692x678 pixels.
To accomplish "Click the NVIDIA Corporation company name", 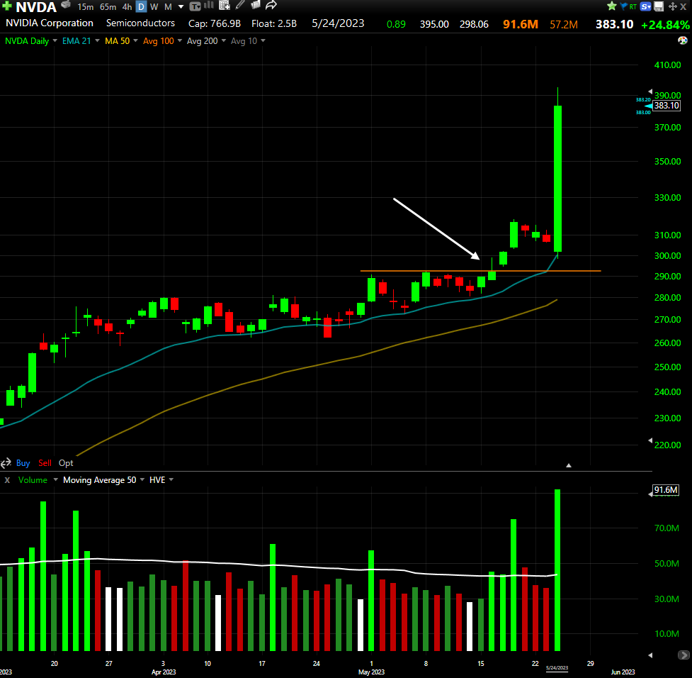I will [50, 23].
